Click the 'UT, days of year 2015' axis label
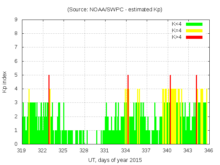 coord(115,160)
